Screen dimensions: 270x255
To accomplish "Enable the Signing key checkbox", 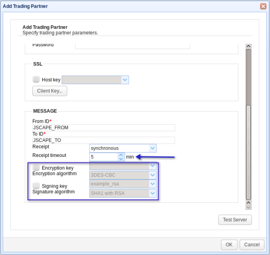I will point(36,185).
